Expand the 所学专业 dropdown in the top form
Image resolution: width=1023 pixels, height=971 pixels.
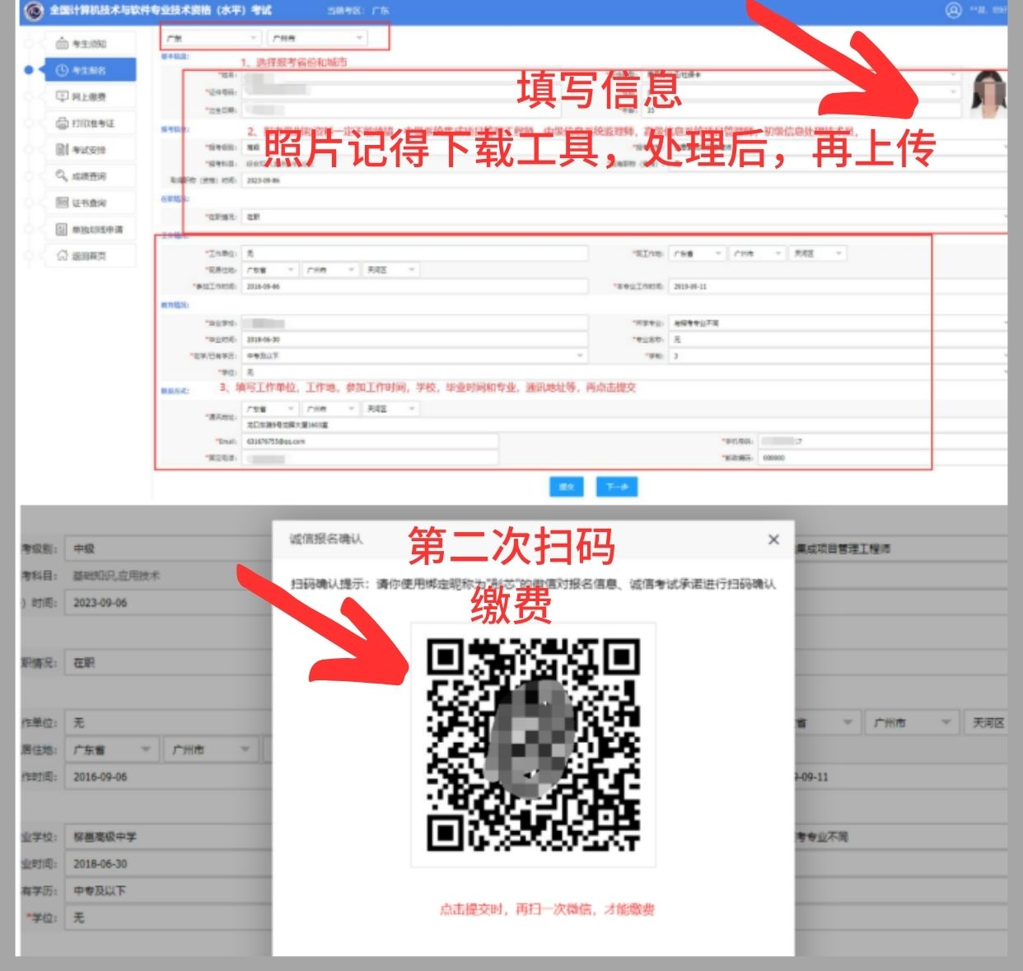click(x=838, y=323)
